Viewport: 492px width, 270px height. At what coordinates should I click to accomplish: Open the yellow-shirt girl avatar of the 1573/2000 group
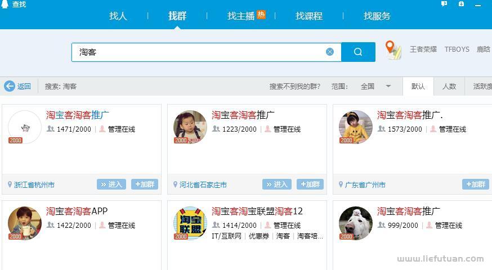click(356, 127)
